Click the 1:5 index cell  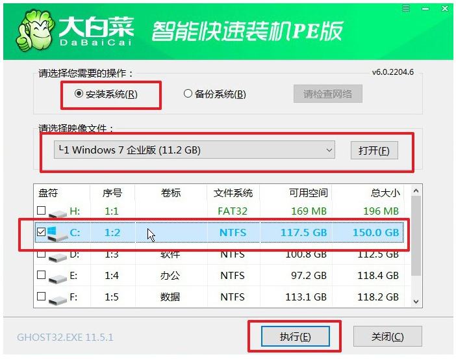(x=112, y=297)
